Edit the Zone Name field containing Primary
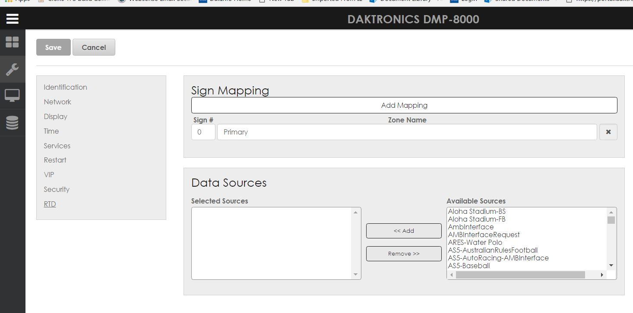633x313 pixels. click(407, 132)
